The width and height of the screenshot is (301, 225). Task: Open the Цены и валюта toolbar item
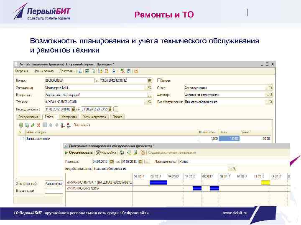coord(43,71)
